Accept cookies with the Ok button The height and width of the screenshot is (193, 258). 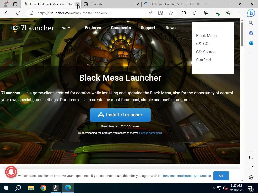point(221,176)
